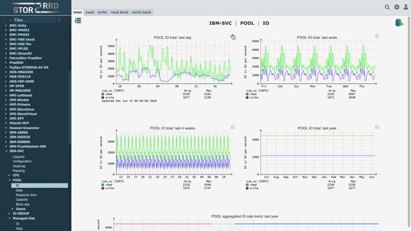The image size is (411, 231).
Task: Open the POOL IO total last year graph
Action: 311,158
